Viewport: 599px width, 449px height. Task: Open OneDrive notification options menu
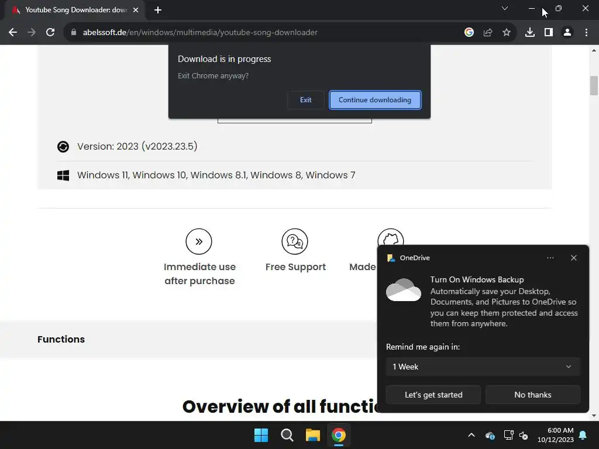click(550, 258)
